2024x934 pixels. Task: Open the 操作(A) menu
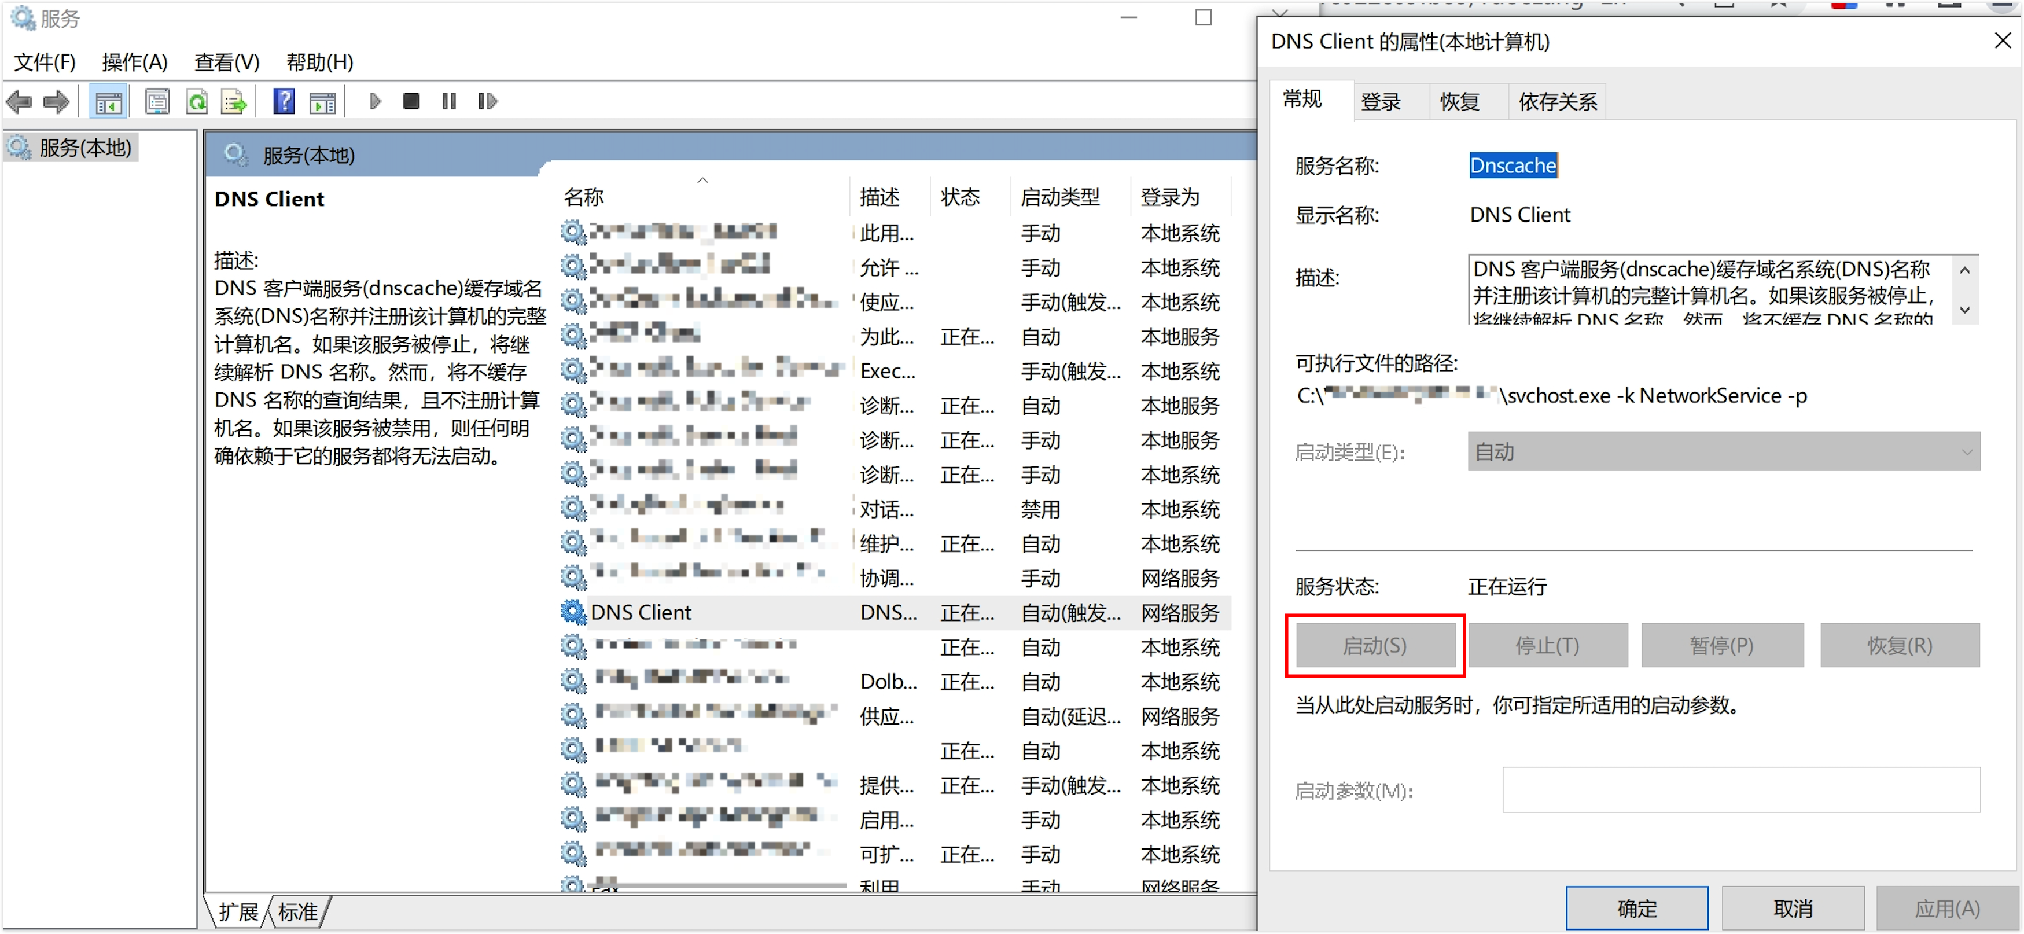click(x=134, y=62)
